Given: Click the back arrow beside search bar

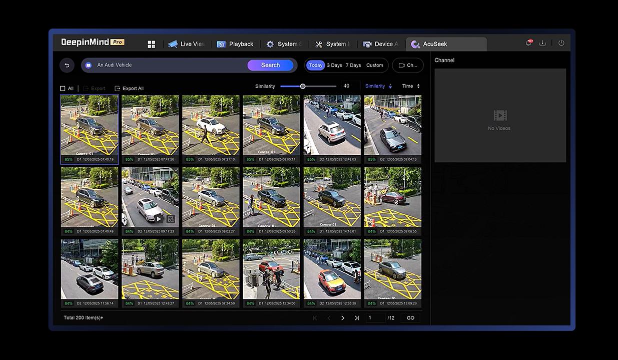Looking at the screenshot, I should pyautogui.click(x=67, y=65).
